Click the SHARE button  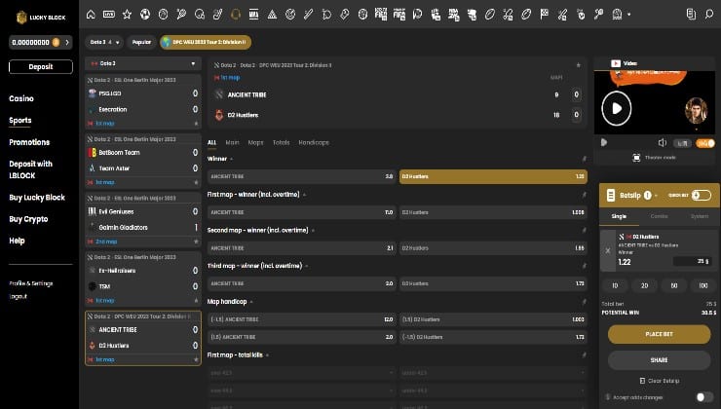pos(659,360)
